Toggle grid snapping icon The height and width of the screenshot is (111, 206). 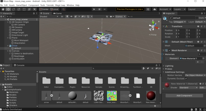[63, 9]
